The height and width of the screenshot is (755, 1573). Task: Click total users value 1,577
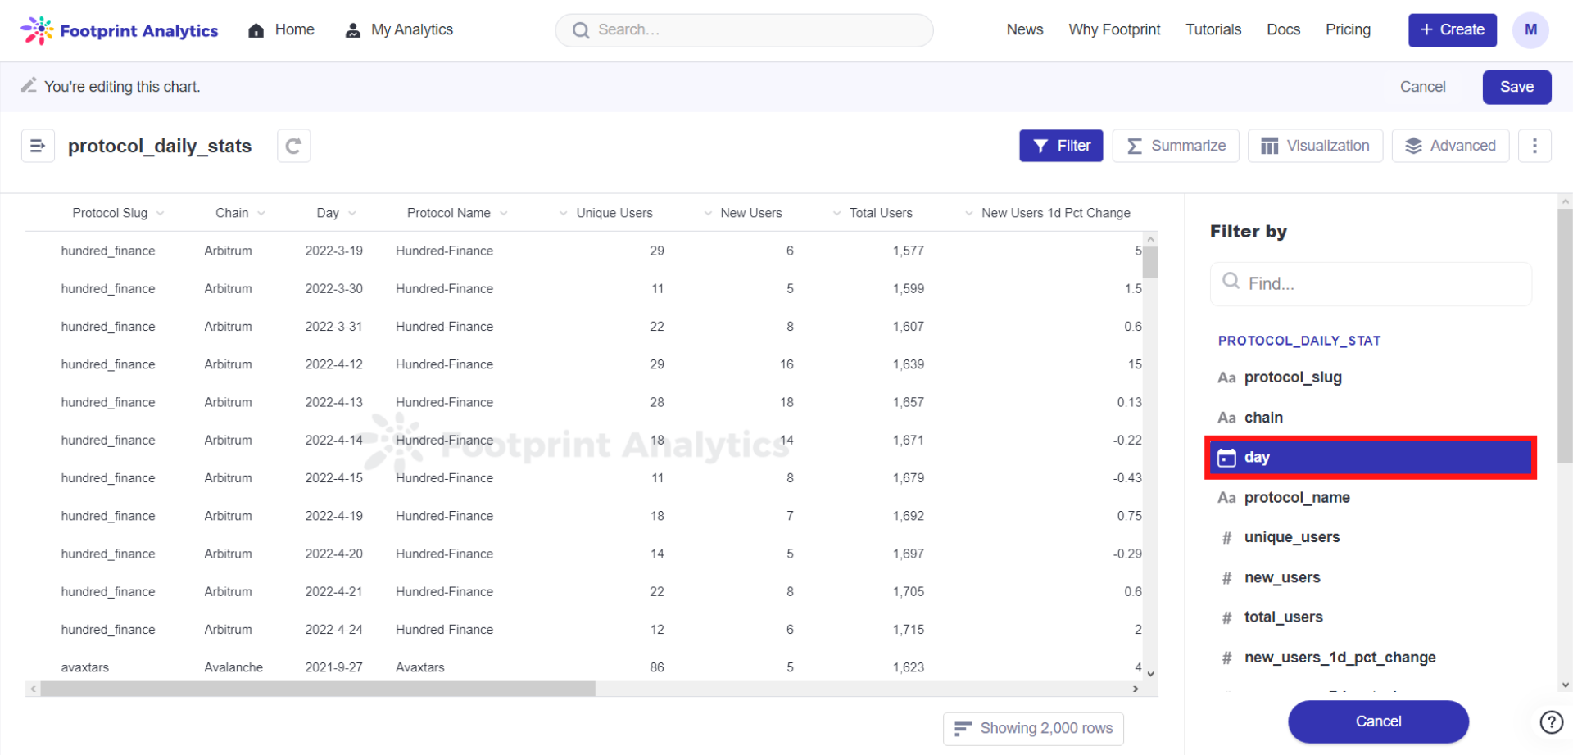point(909,251)
